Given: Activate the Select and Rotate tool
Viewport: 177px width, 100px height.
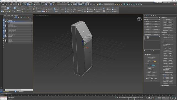Looking at the screenshot, I should (30, 4).
